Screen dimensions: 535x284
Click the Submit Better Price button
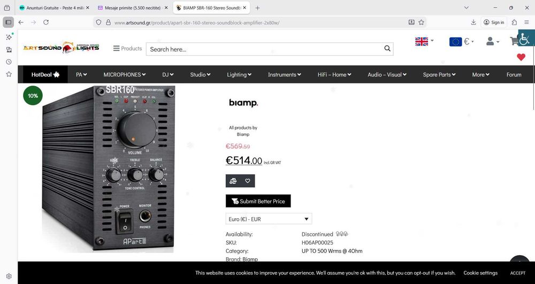click(x=258, y=201)
